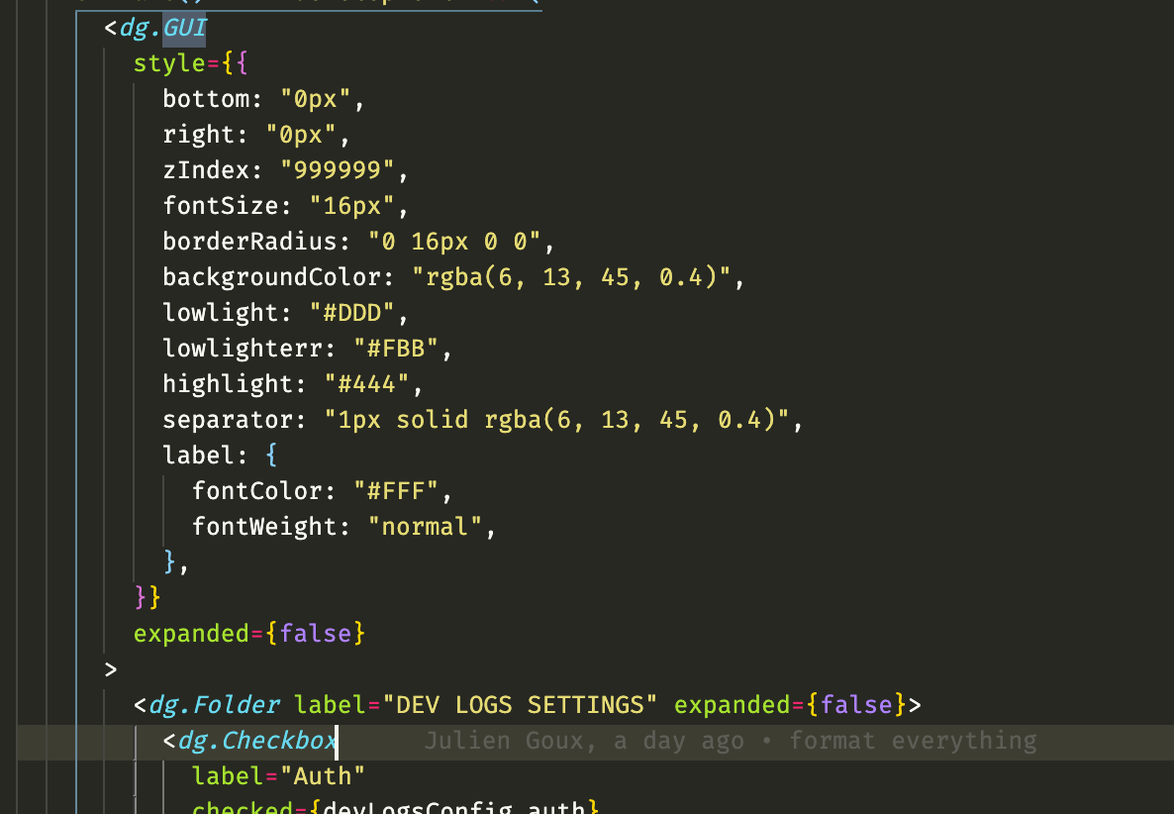Image resolution: width=1174 pixels, height=814 pixels.
Task: Click the backgroundColor rgba value string
Action: (571, 277)
